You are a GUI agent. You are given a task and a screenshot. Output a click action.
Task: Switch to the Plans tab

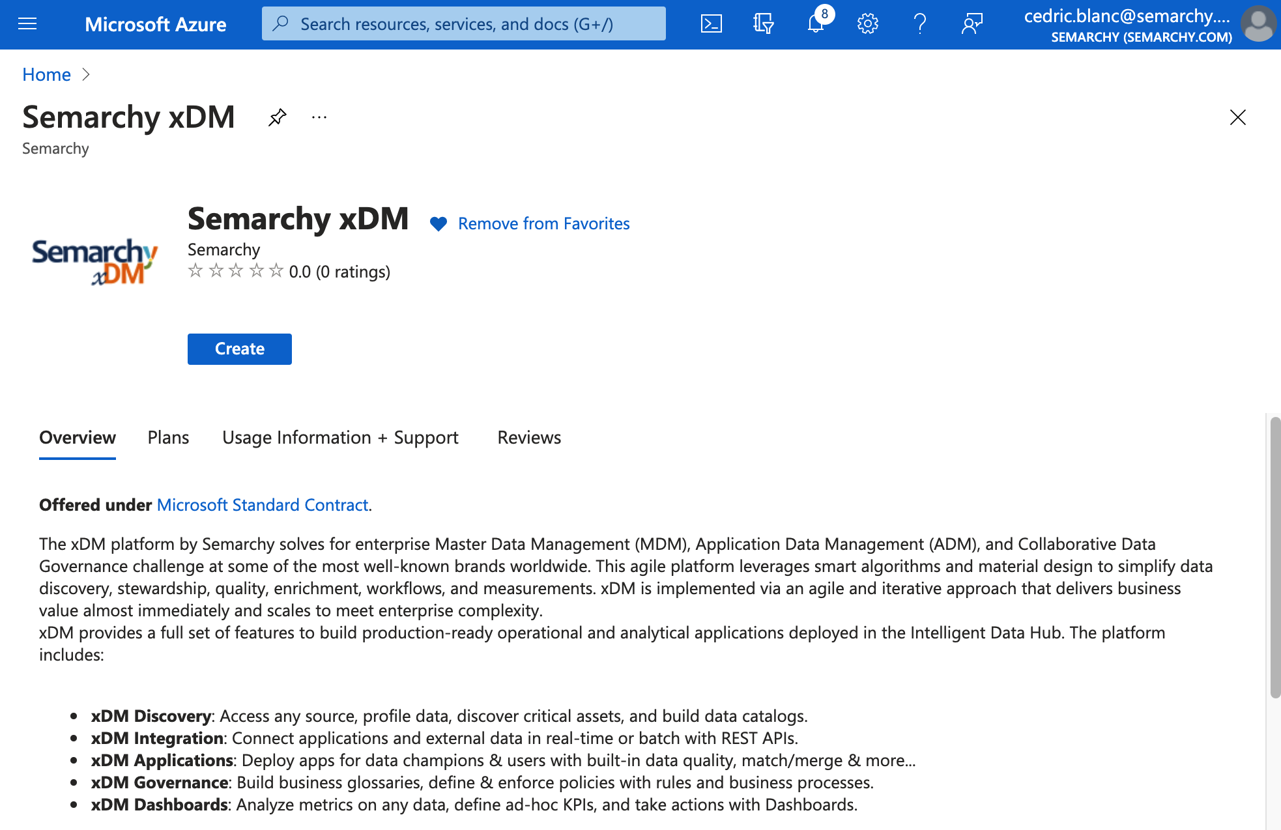coord(168,437)
